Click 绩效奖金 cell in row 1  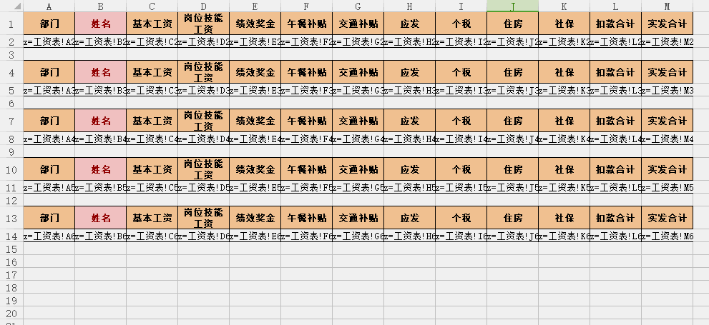pyautogui.click(x=255, y=24)
